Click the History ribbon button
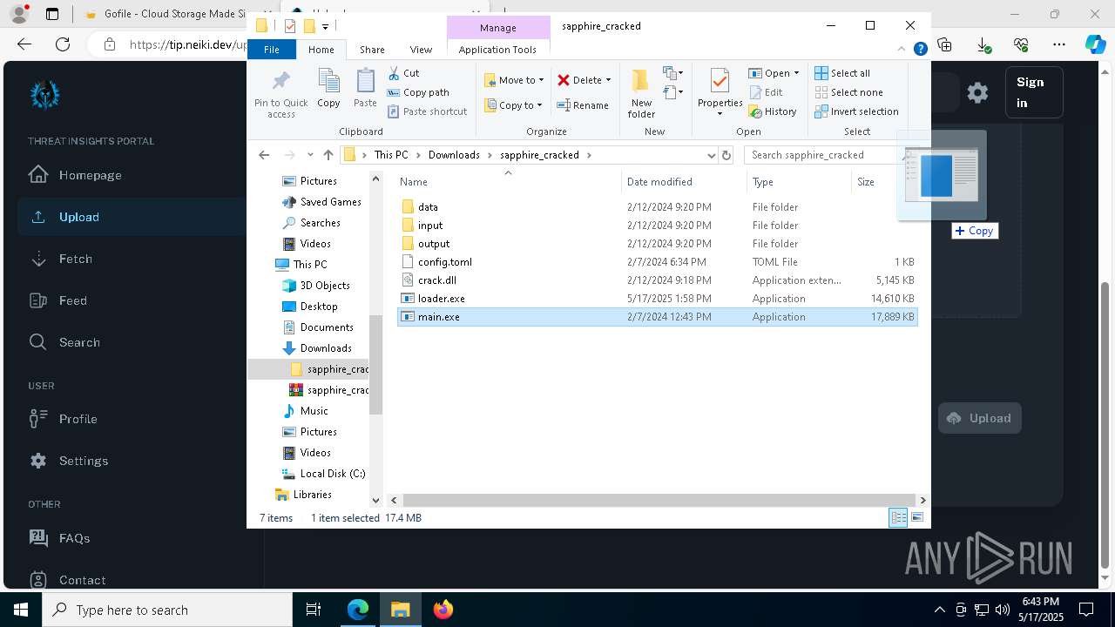 [x=773, y=111]
